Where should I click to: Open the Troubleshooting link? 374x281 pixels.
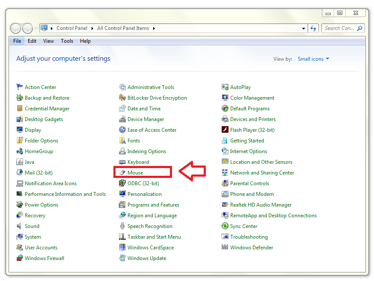point(249,237)
